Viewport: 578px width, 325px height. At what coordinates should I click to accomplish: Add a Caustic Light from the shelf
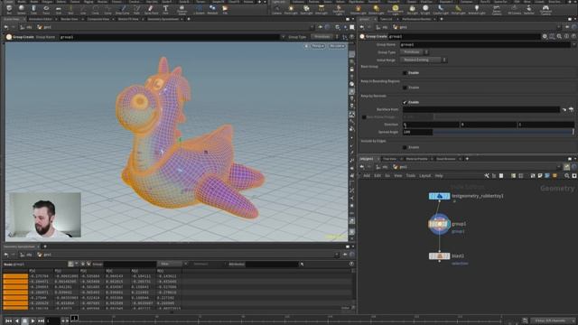pyautogui.click(x=441, y=10)
